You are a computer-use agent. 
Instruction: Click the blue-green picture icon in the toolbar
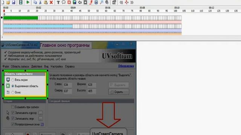pos(75,2)
